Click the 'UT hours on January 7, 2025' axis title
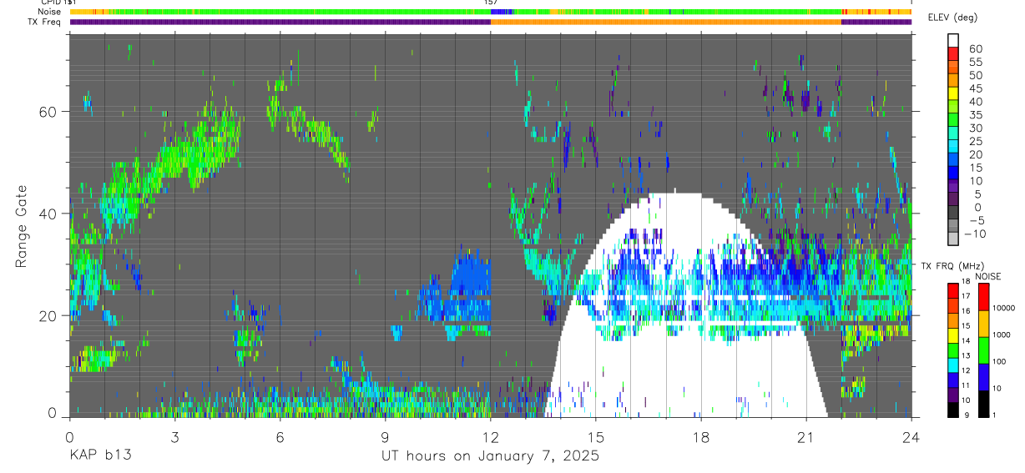 (490, 456)
